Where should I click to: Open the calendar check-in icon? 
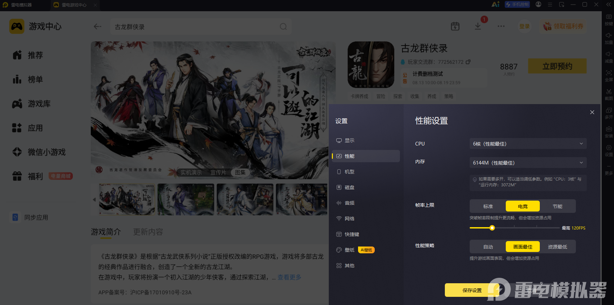pos(455,26)
